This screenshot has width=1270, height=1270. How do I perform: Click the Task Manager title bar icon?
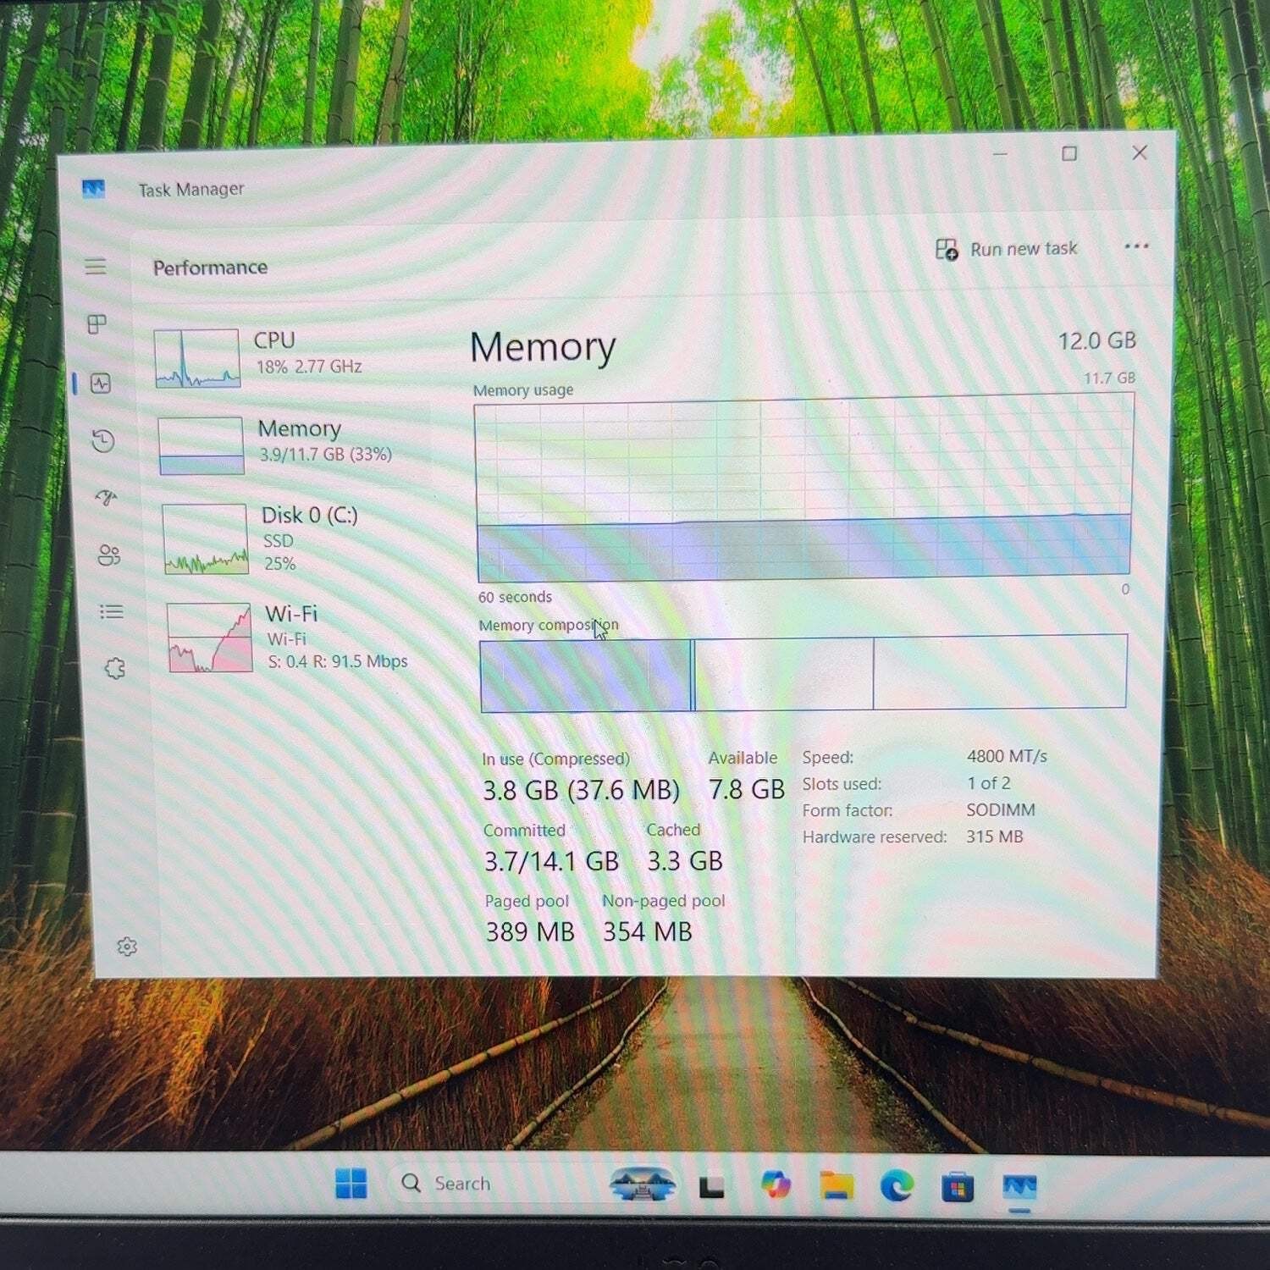coord(93,189)
